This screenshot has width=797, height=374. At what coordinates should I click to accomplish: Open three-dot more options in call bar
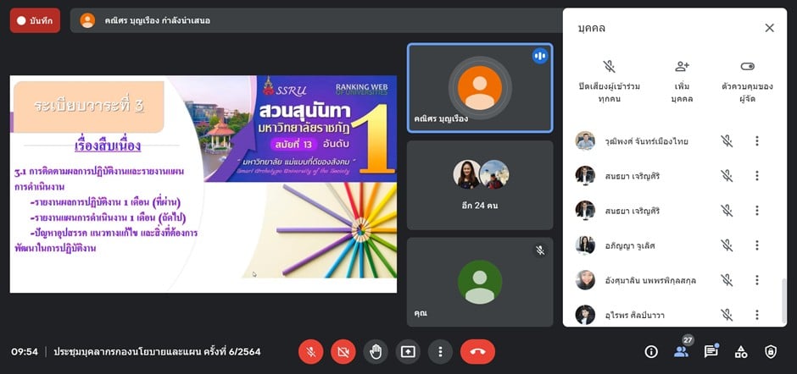coord(439,352)
